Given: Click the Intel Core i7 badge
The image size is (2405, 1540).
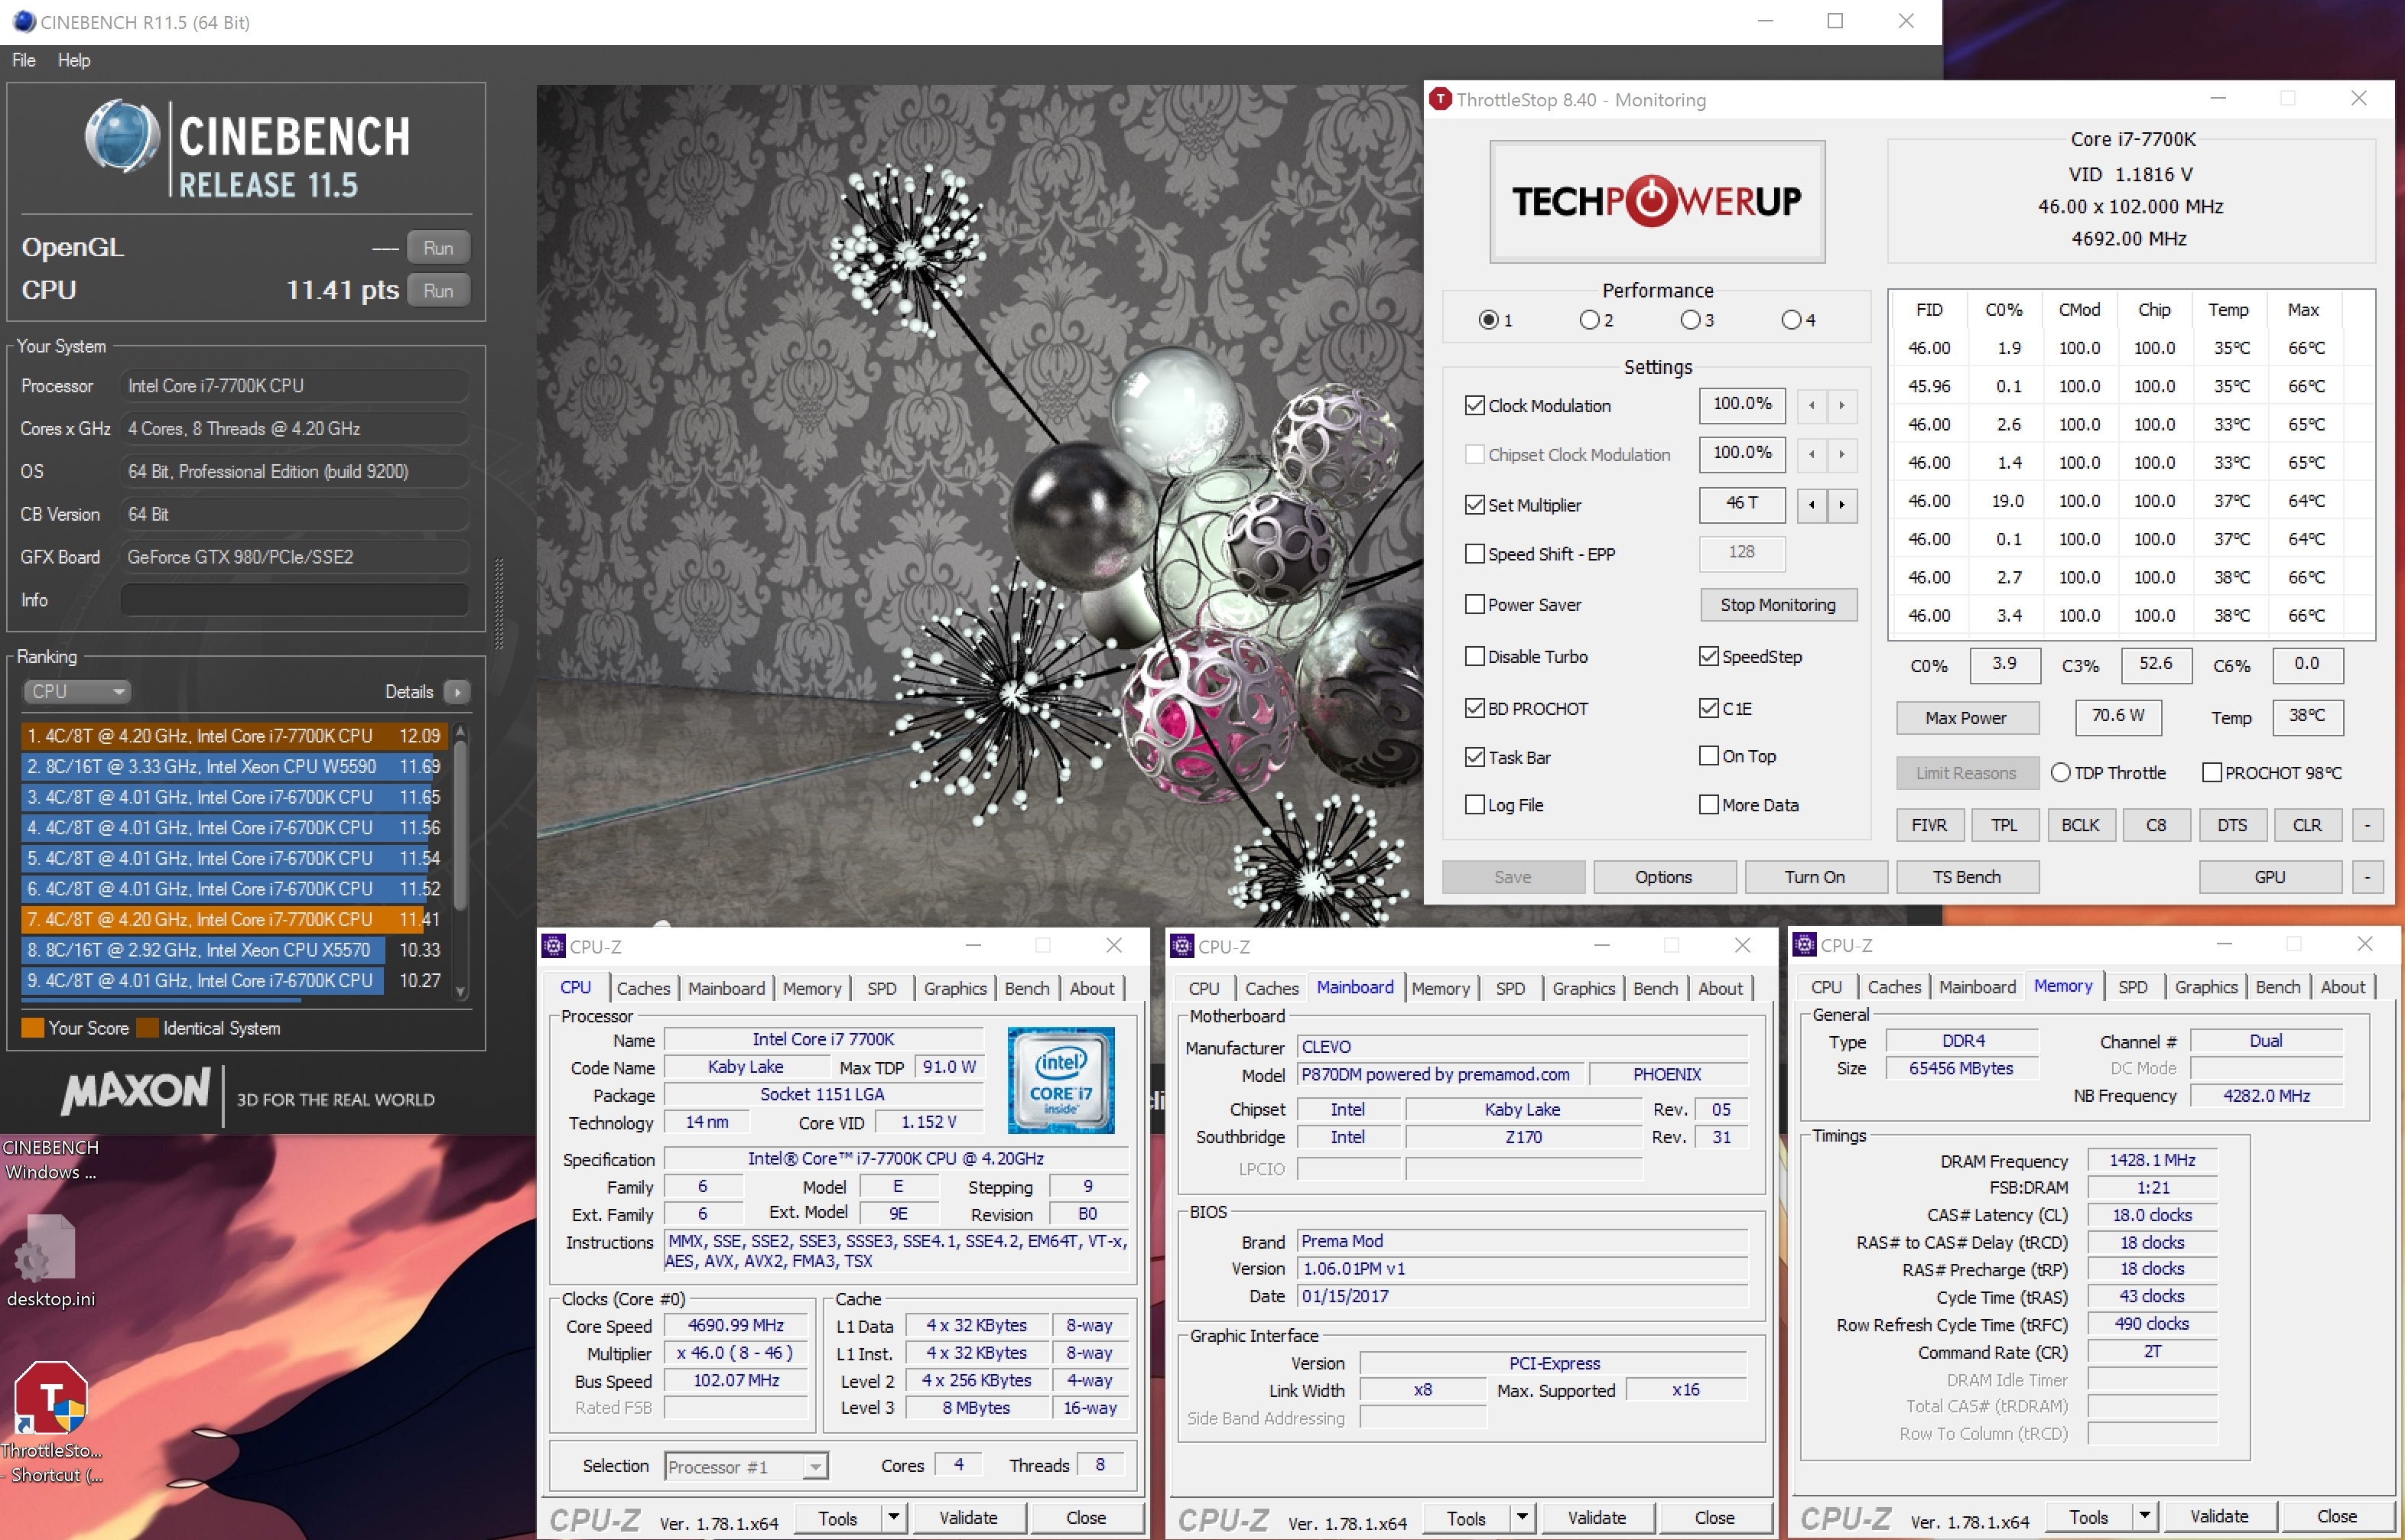Looking at the screenshot, I should pos(1060,1080).
